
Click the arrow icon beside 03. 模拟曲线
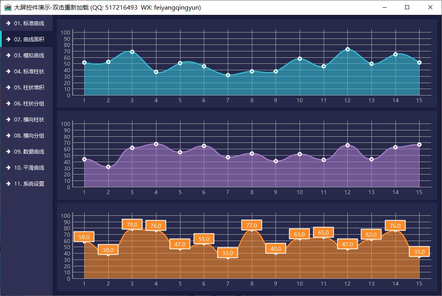[x=8, y=55]
